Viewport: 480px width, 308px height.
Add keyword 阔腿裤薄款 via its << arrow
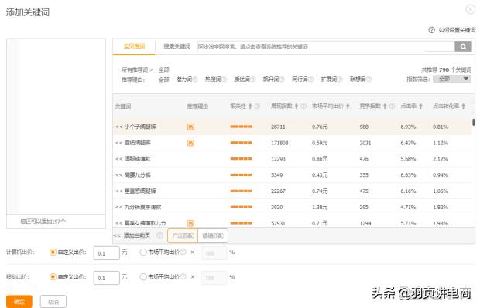[x=118, y=159]
